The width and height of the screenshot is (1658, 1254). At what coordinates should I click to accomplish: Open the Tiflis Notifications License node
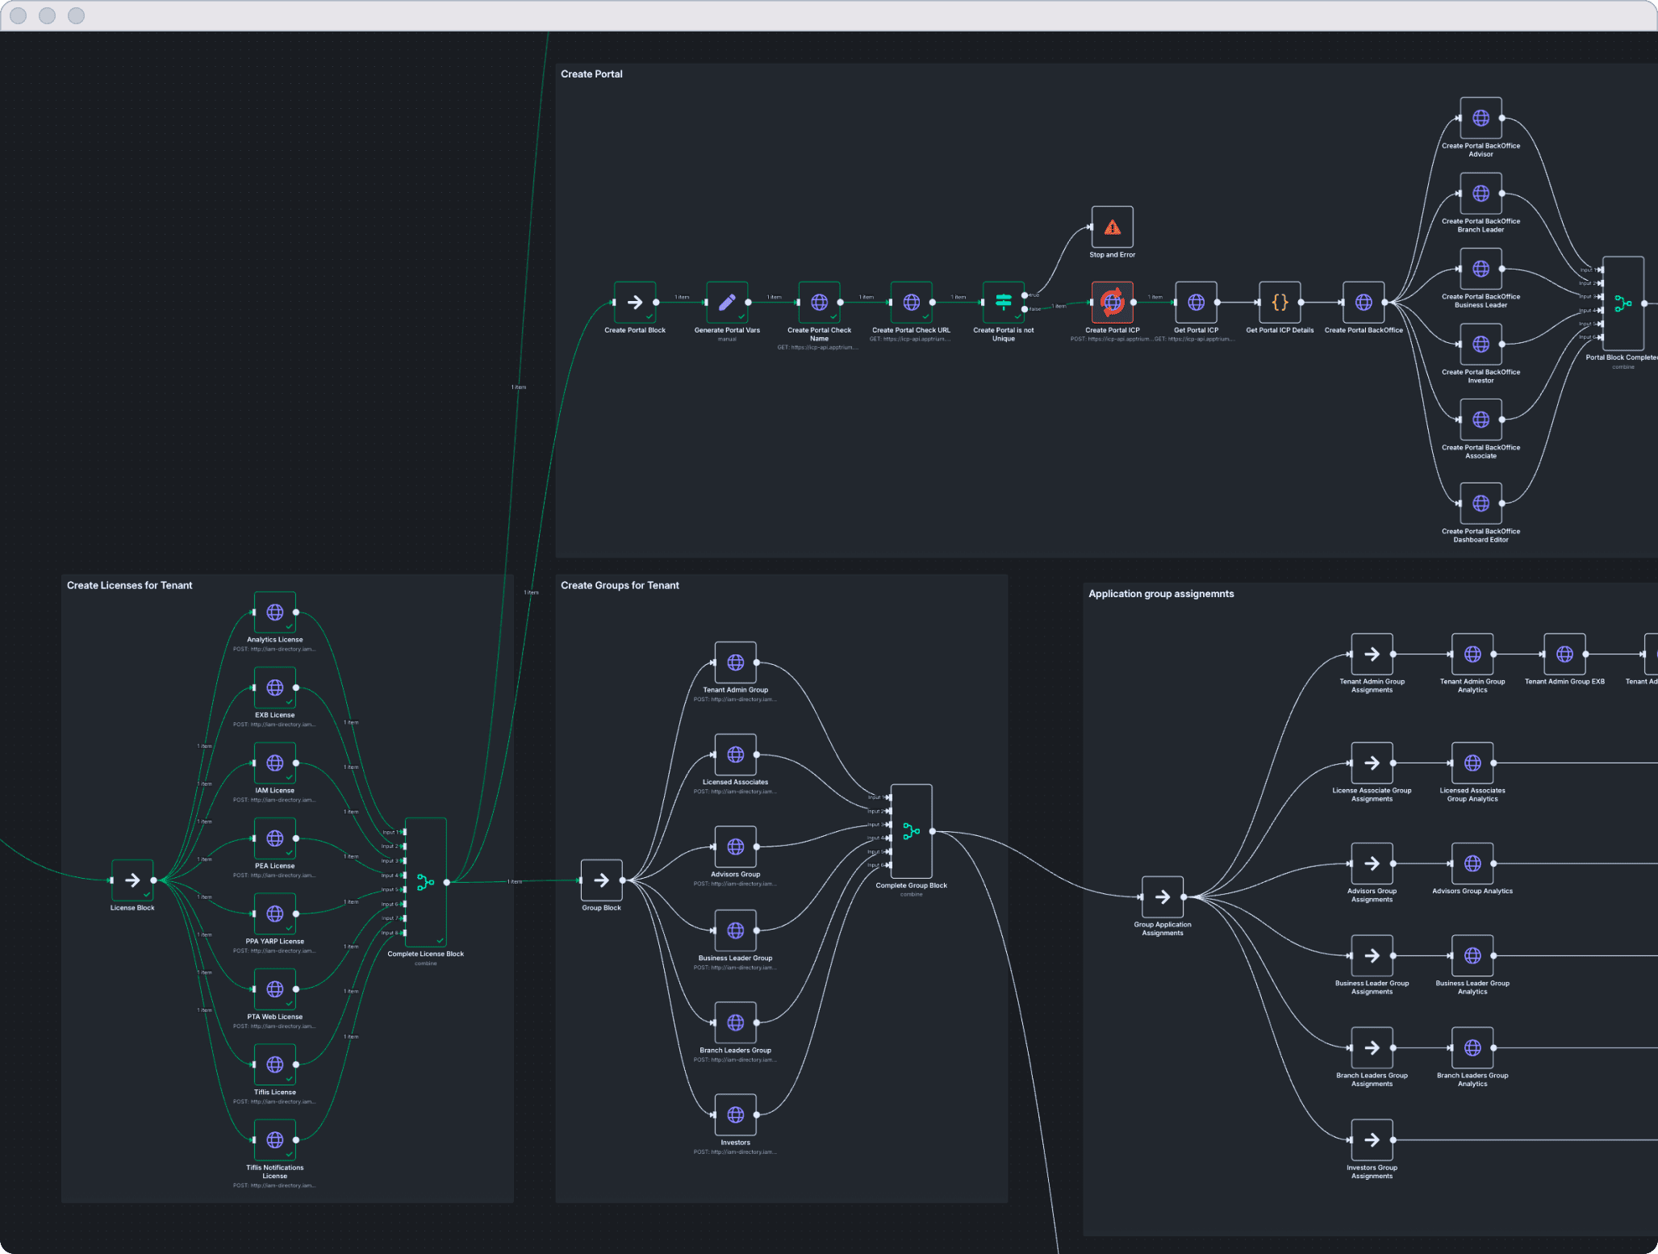coord(275,1140)
